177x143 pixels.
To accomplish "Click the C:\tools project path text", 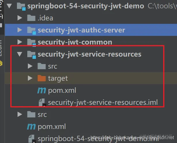I will (x=162, y=6).
